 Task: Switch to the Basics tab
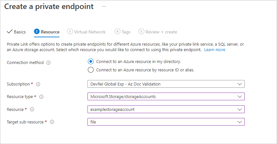click(20, 32)
